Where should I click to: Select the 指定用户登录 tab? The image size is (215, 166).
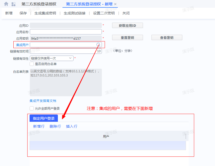(44, 118)
